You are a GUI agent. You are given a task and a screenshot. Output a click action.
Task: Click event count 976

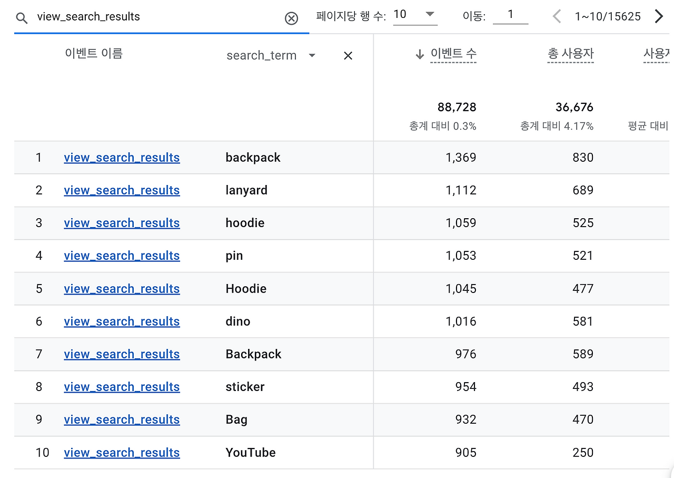pos(466,354)
